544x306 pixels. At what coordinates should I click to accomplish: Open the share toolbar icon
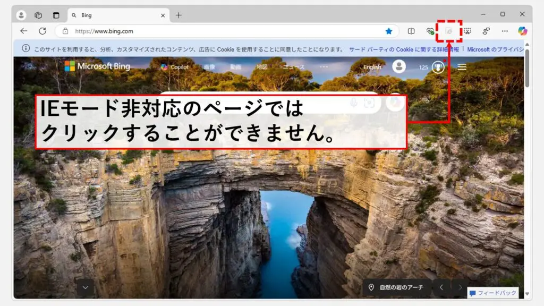486,31
